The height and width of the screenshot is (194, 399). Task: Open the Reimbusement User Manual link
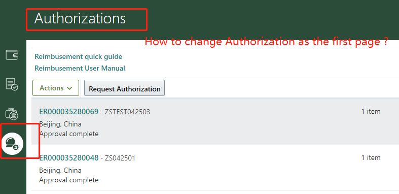80,69
